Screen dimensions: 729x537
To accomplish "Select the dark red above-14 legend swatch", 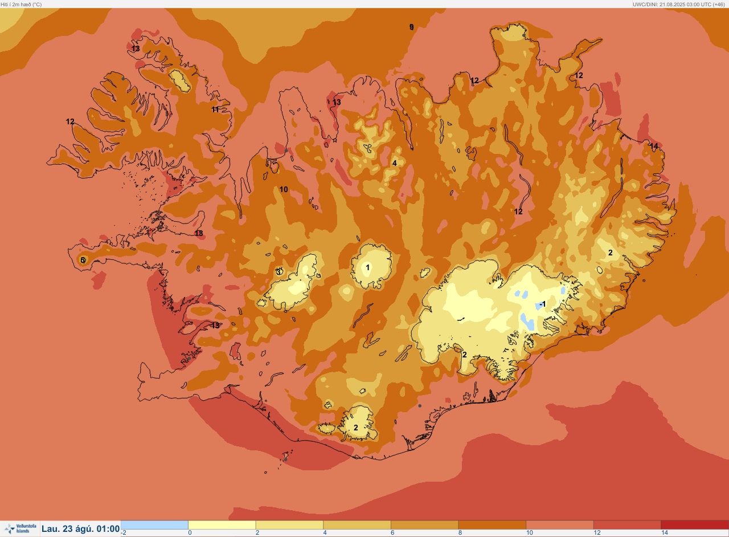I will point(695,524).
